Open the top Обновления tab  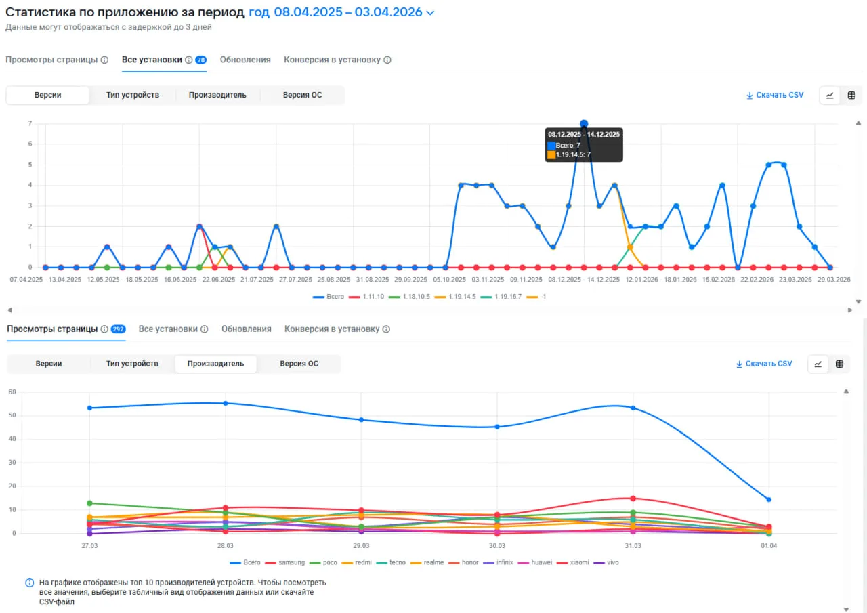(x=245, y=60)
